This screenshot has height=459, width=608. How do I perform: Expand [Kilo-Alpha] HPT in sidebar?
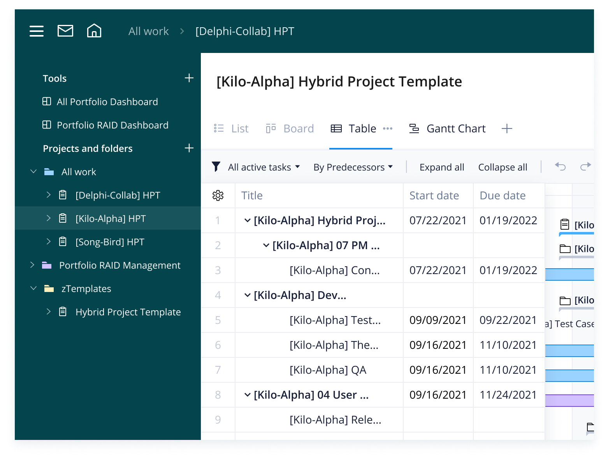click(x=48, y=218)
